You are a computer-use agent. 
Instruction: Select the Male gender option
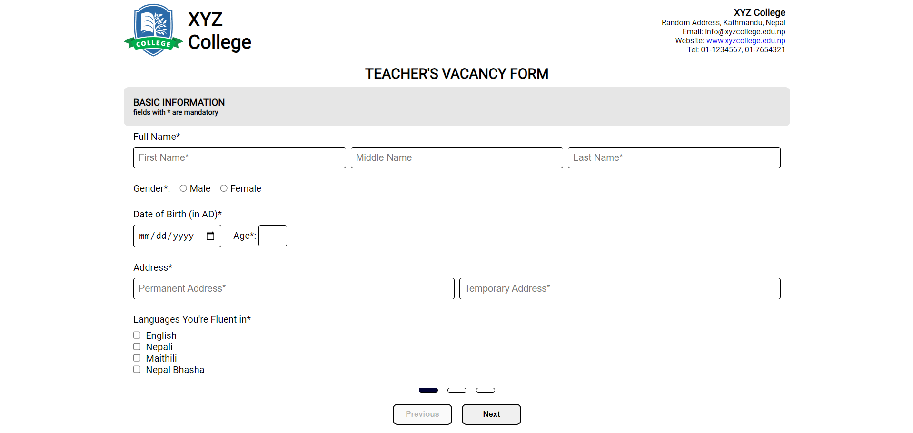pyautogui.click(x=183, y=188)
